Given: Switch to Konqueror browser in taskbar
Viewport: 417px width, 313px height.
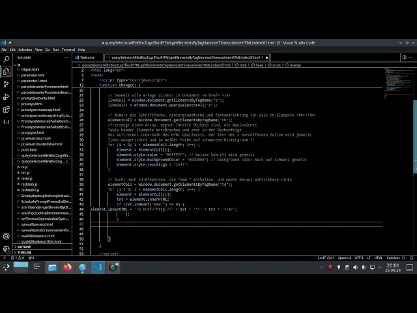Looking at the screenshot, I should pyautogui.click(x=83, y=267).
